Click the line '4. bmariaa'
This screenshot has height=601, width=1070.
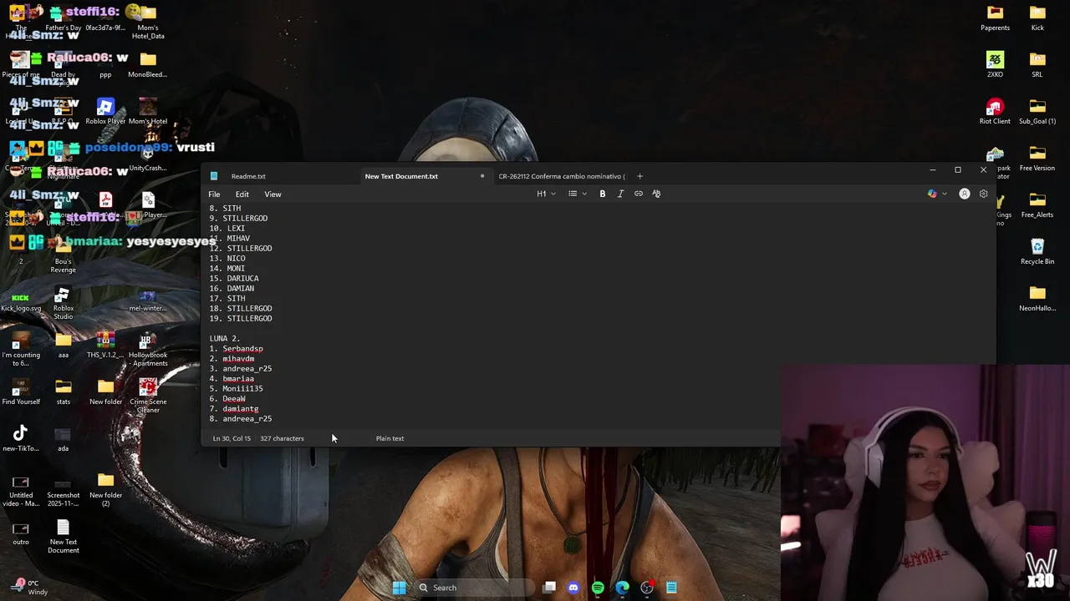tap(232, 379)
